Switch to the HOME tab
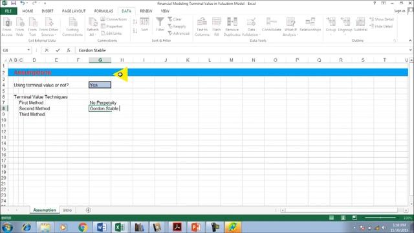Screen dimensions: 414x233 [x=28, y=11]
